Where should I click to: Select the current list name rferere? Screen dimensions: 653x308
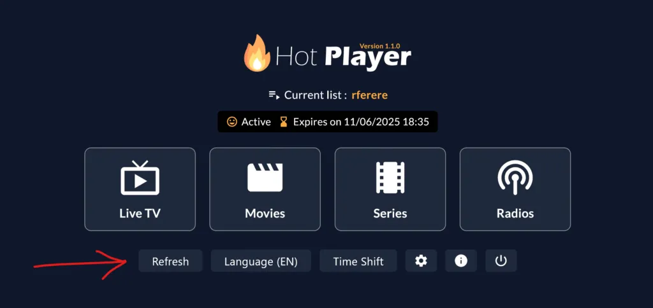[x=369, y=95]
